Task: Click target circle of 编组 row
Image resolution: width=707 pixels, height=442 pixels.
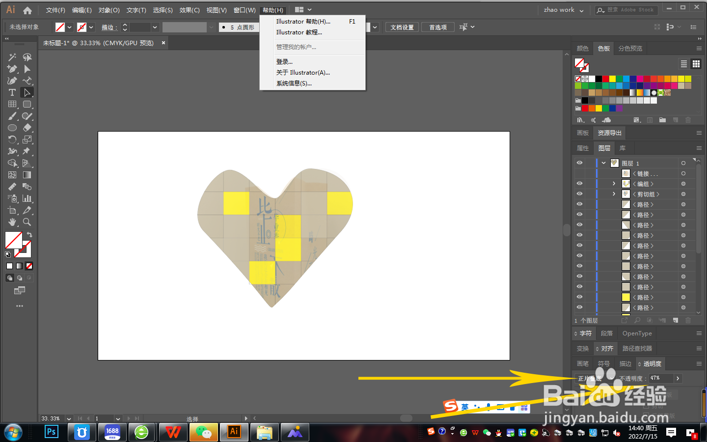Action: (x=683, y=184)
